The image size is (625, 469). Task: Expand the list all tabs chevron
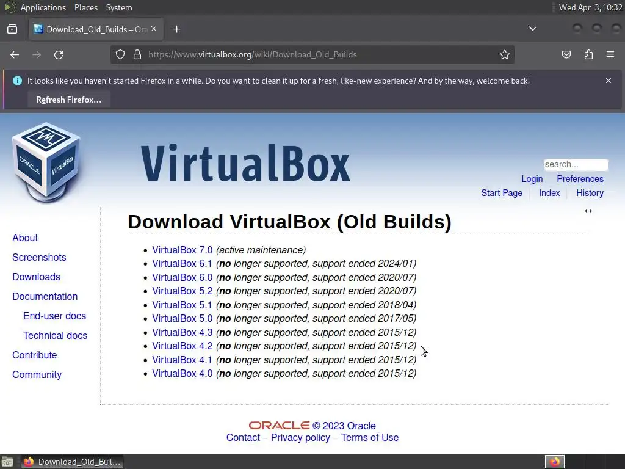[x=532, y=29]
